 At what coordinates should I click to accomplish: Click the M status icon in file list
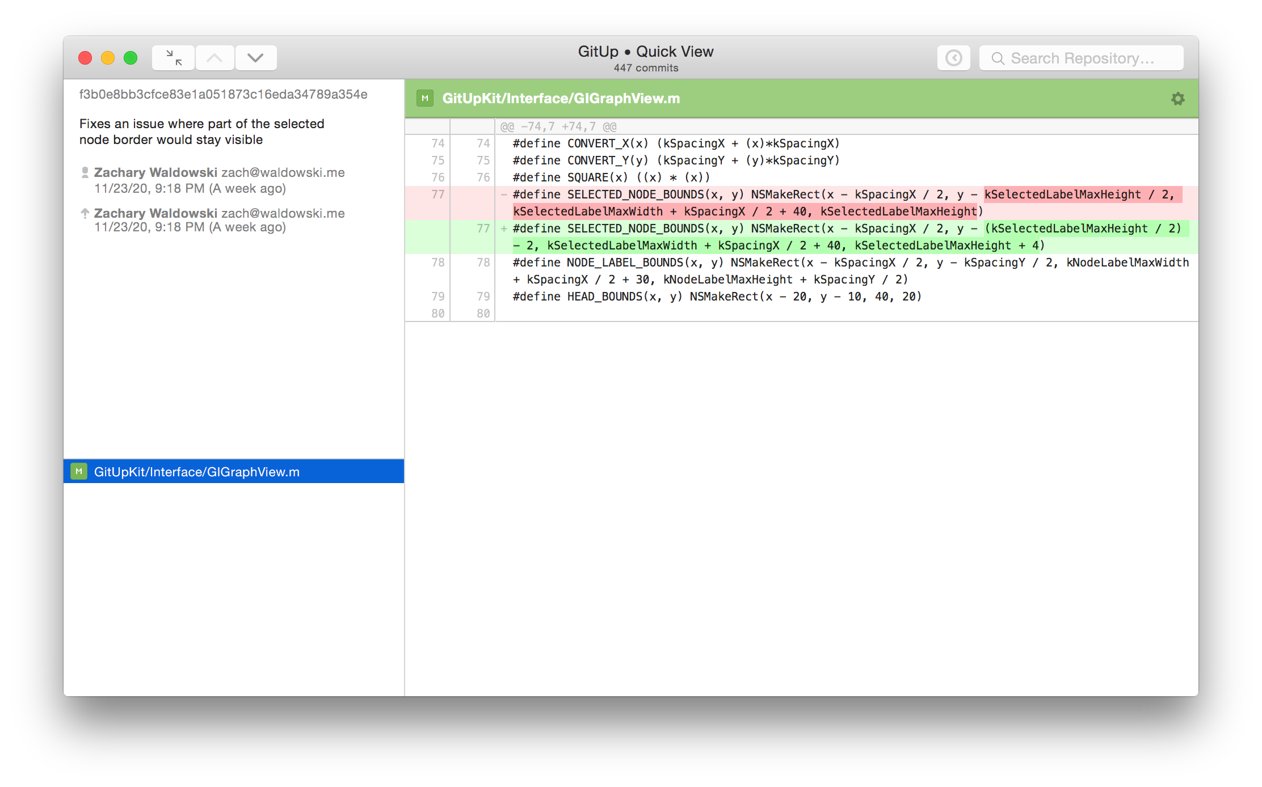78,471
